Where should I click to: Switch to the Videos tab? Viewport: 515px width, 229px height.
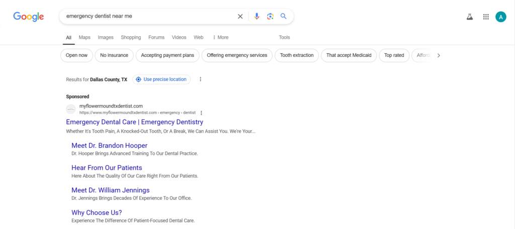click(179, 37)
